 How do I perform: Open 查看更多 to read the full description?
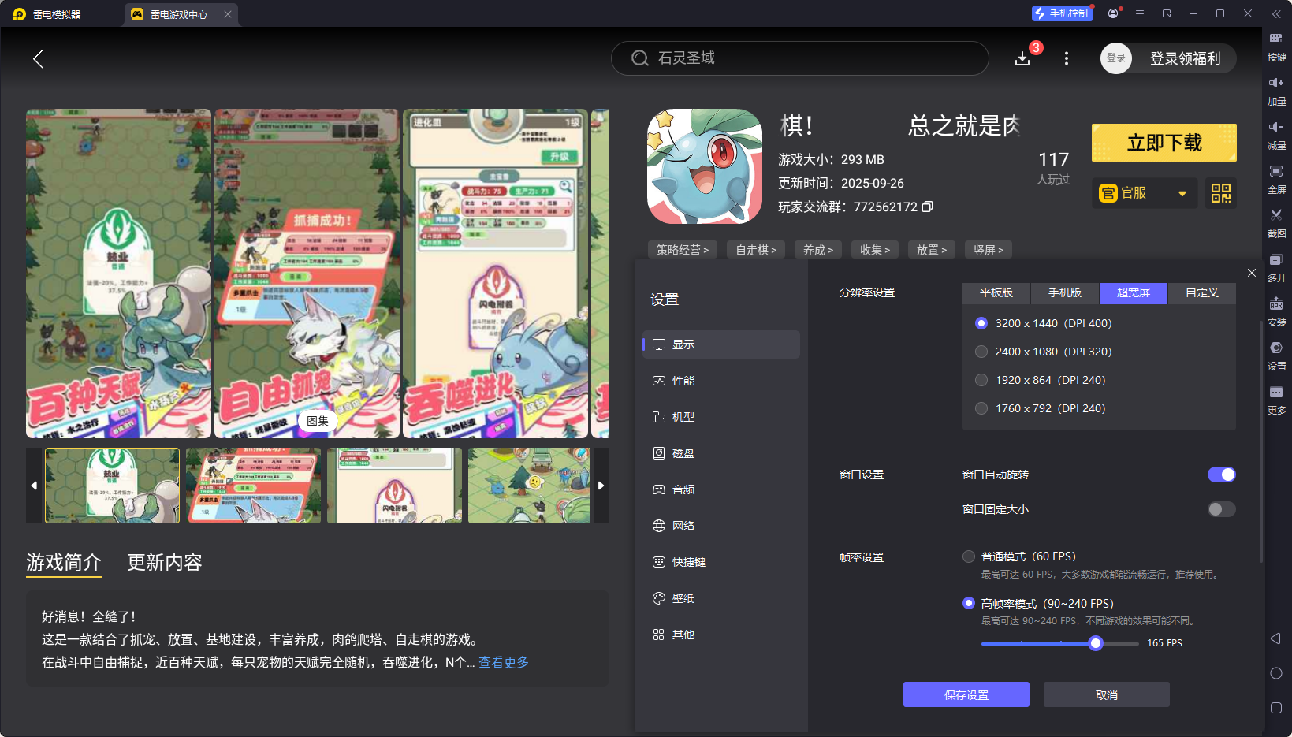pyautogui.click(x=502, y=662)
